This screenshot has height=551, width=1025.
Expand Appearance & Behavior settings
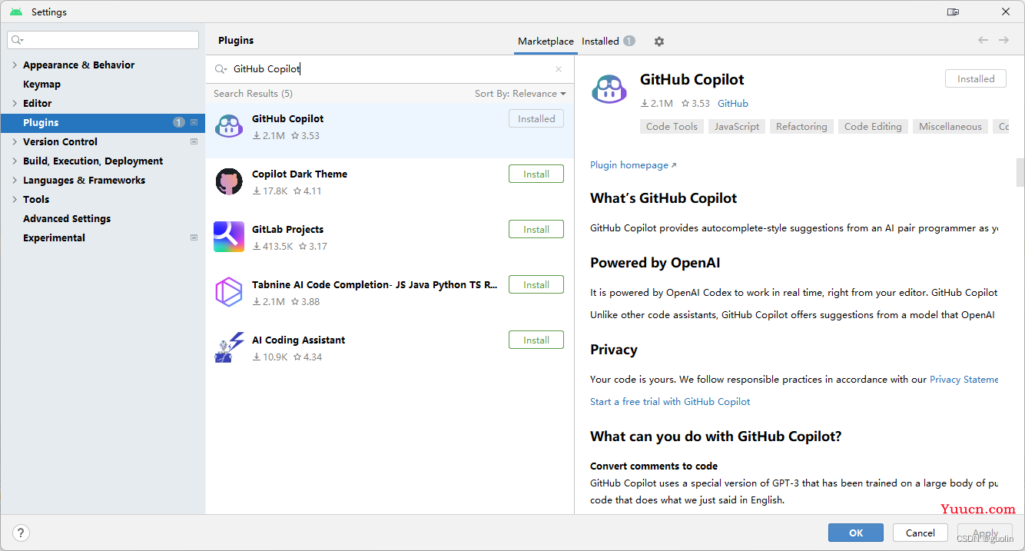(x=15, y=65)
